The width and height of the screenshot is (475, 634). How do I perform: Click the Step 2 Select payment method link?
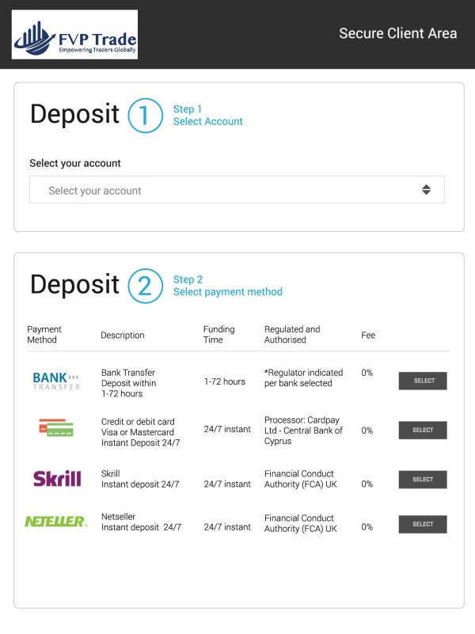228,286
